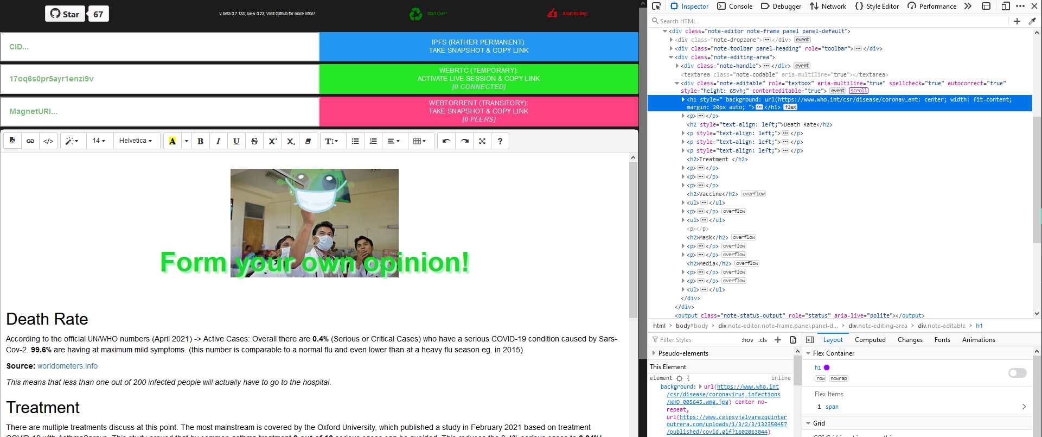This screenshot has height=437, width=1042.
Task: Switch to the Fonts sidebar tab
Action: pos(942,340)
